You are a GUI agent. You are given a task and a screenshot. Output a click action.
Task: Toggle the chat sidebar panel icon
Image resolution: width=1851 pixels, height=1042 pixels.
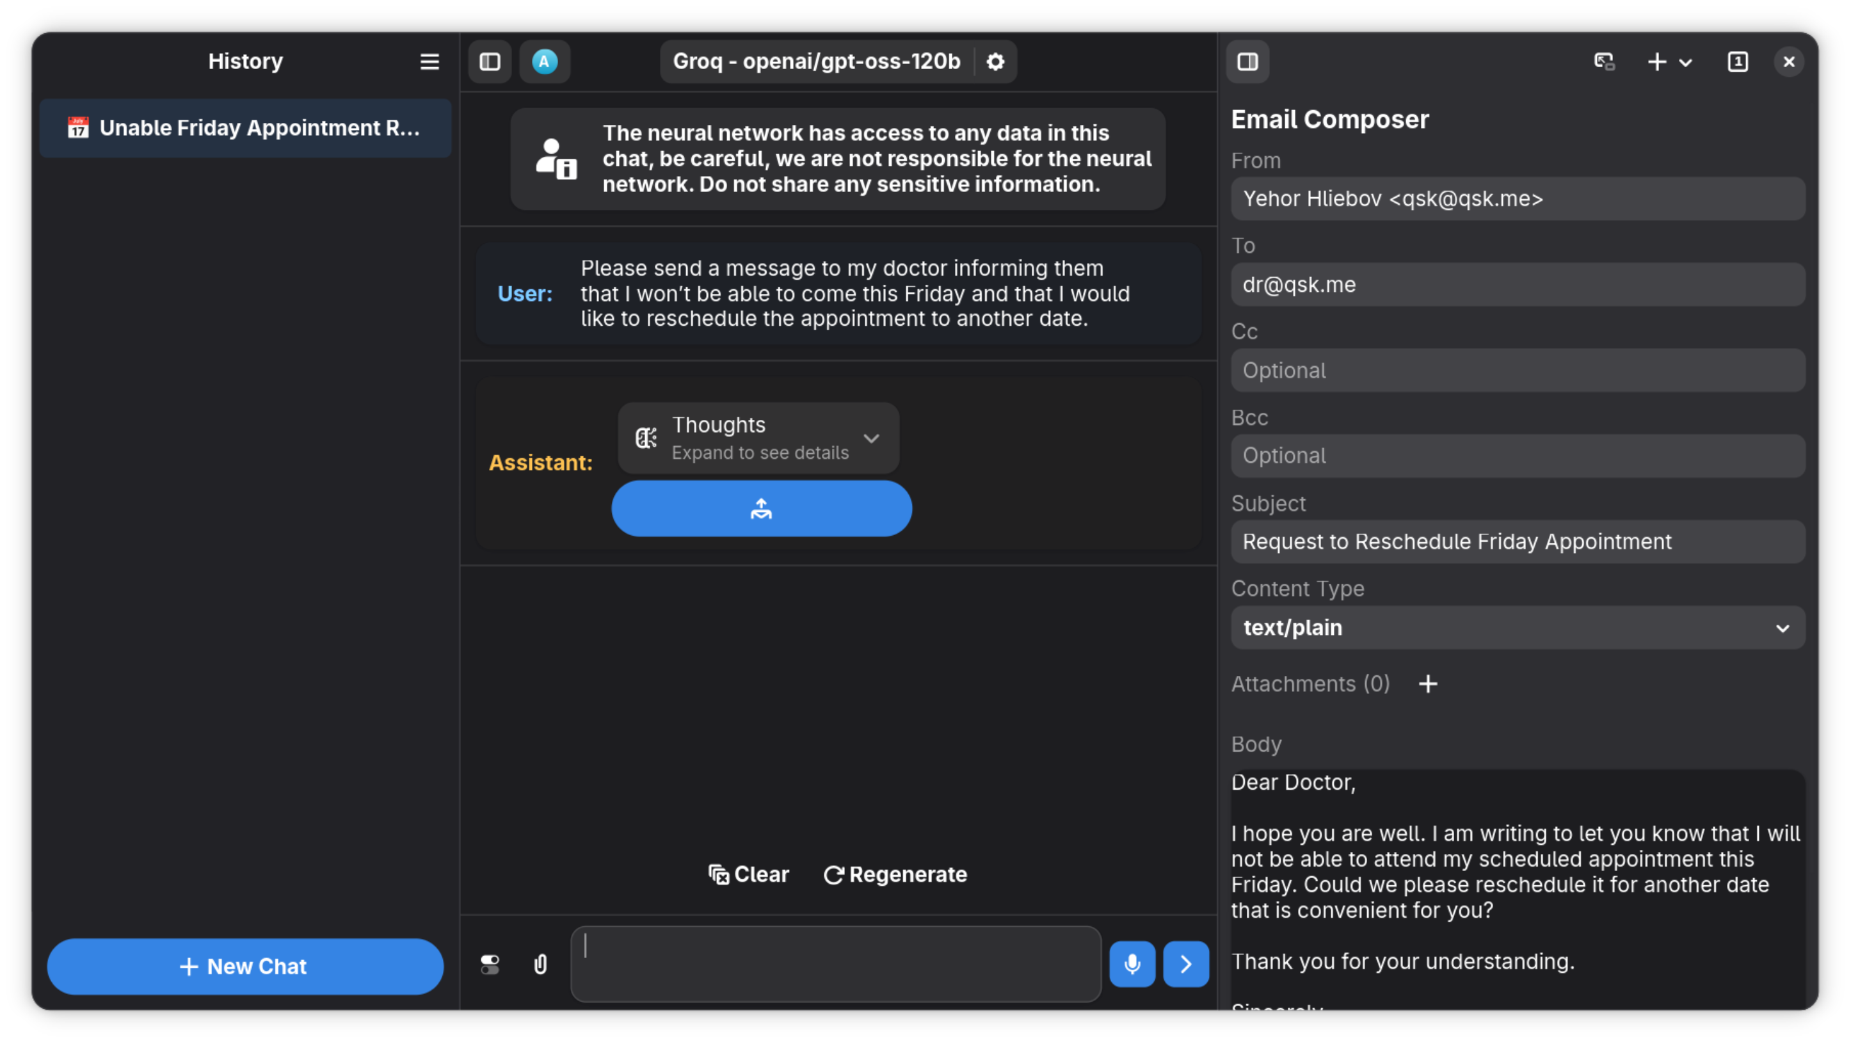pos(490,61)
